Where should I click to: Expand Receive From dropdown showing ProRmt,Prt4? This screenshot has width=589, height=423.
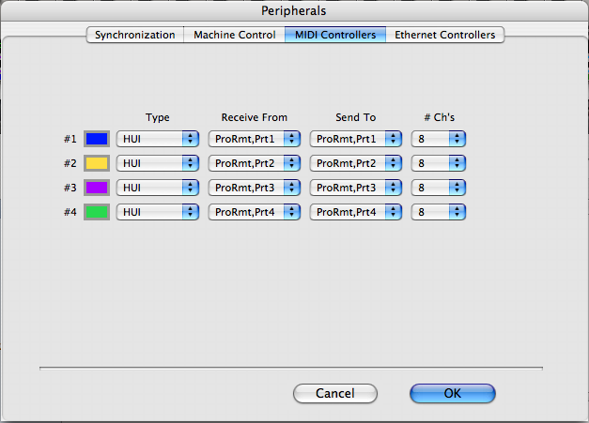pyautogui.click(x=255, y=212)
